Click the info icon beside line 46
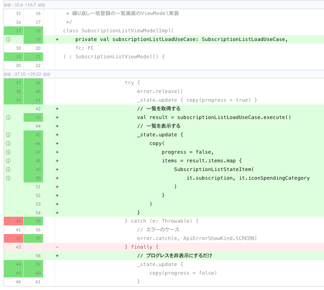 coord(8,143)
